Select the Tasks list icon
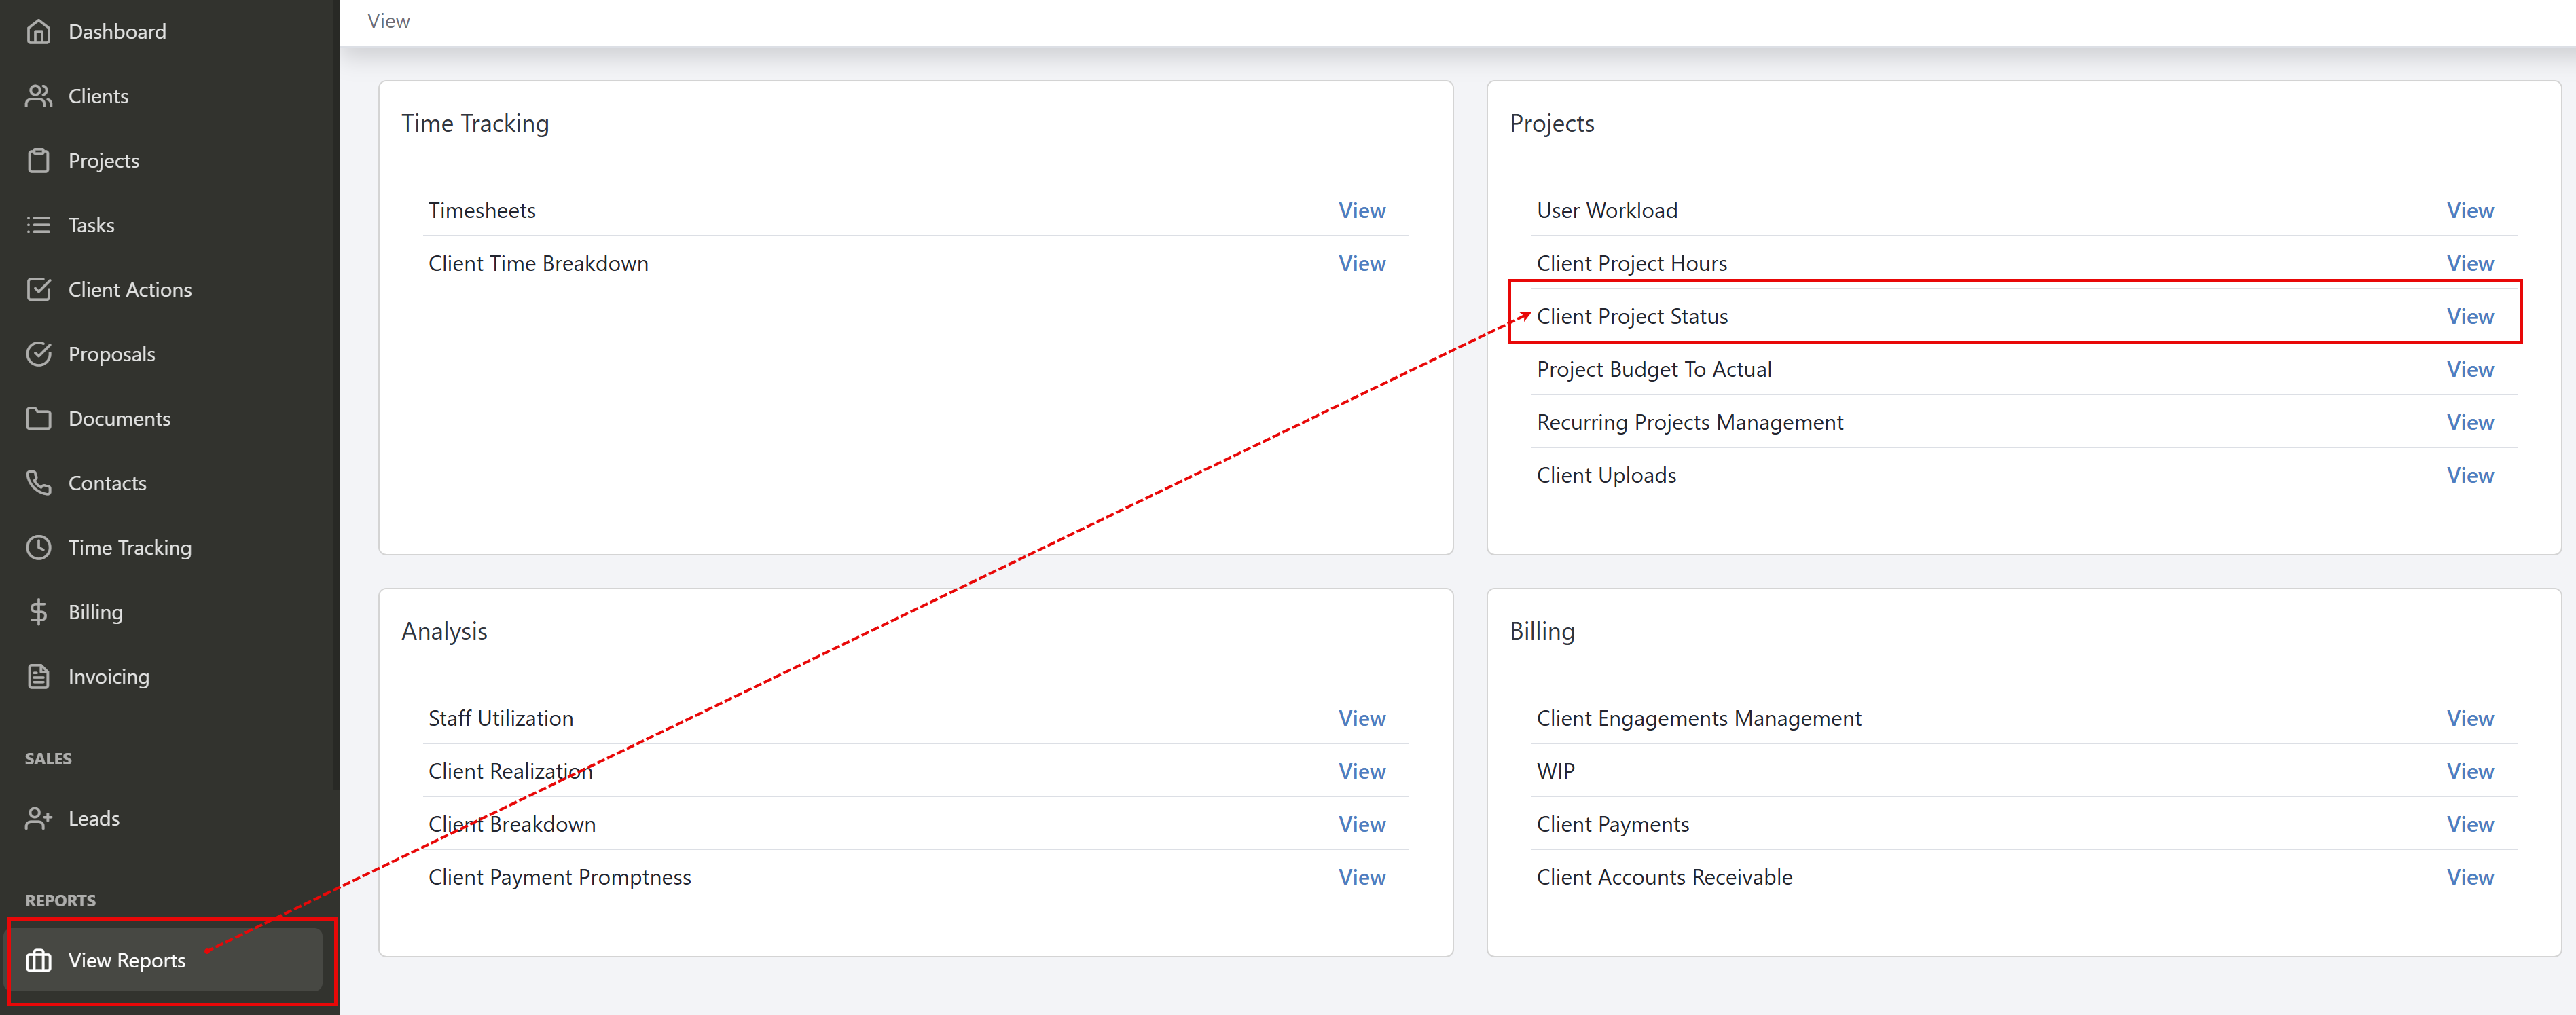Image resolution: width=2576 pixels, height=1015 pixels. coord(39,224)
